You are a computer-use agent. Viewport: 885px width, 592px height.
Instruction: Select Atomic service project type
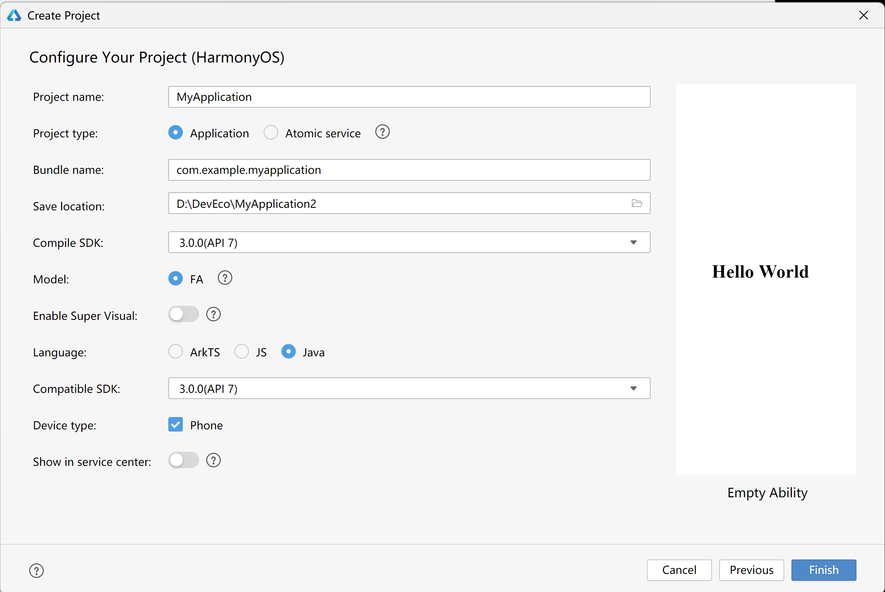click(x=271, y=133)
